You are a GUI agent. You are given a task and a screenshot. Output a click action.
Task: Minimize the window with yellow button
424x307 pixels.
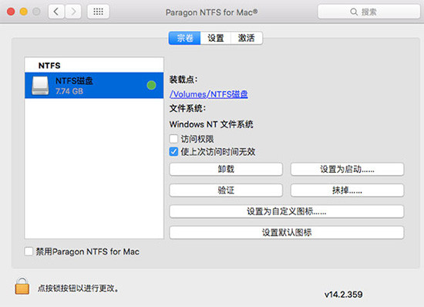24,12
